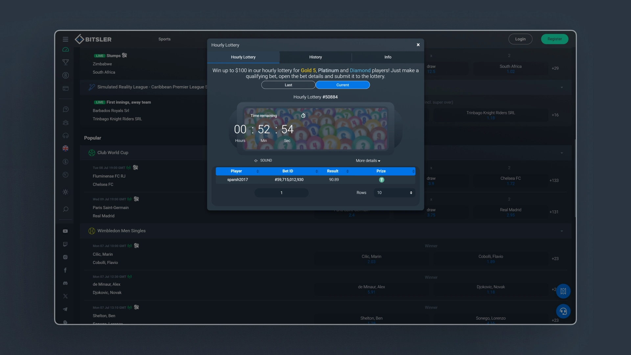Viewport: 631px width, 355px height.
Task: Collapse Wimbledon Men Singles section chevron
Action: (562, 231)
